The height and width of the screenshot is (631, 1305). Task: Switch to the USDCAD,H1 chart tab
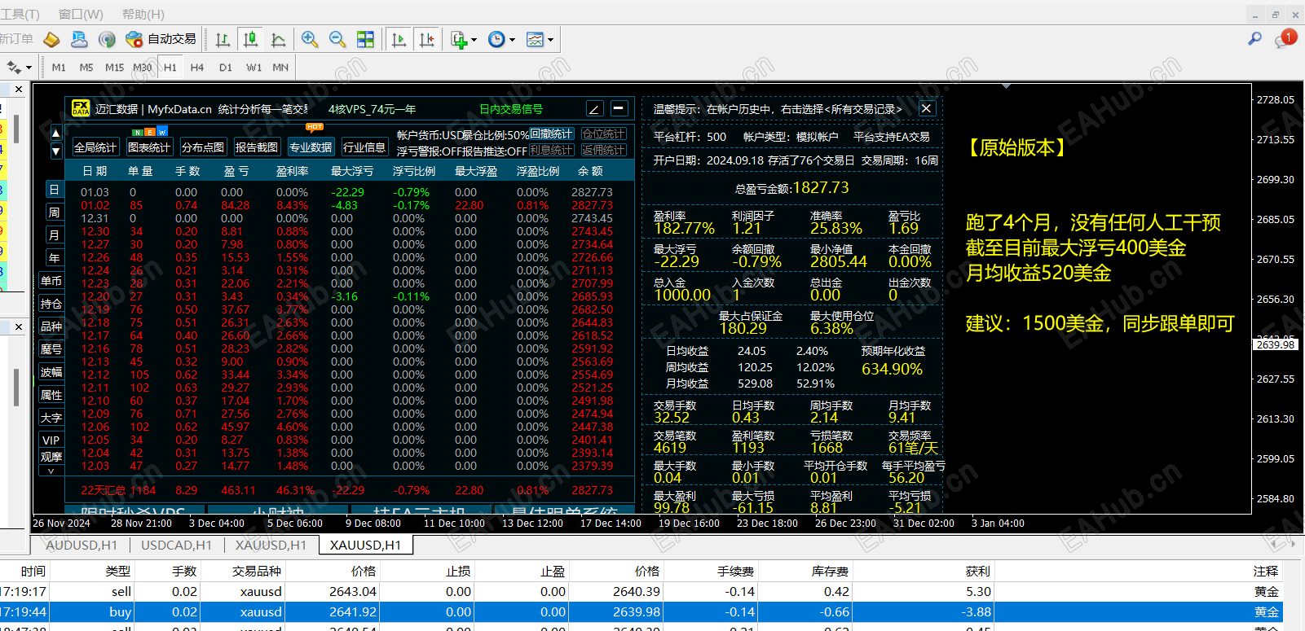[x=176, y=545]
